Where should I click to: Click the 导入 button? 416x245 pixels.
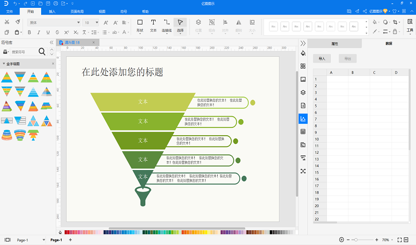coord(322,58)
